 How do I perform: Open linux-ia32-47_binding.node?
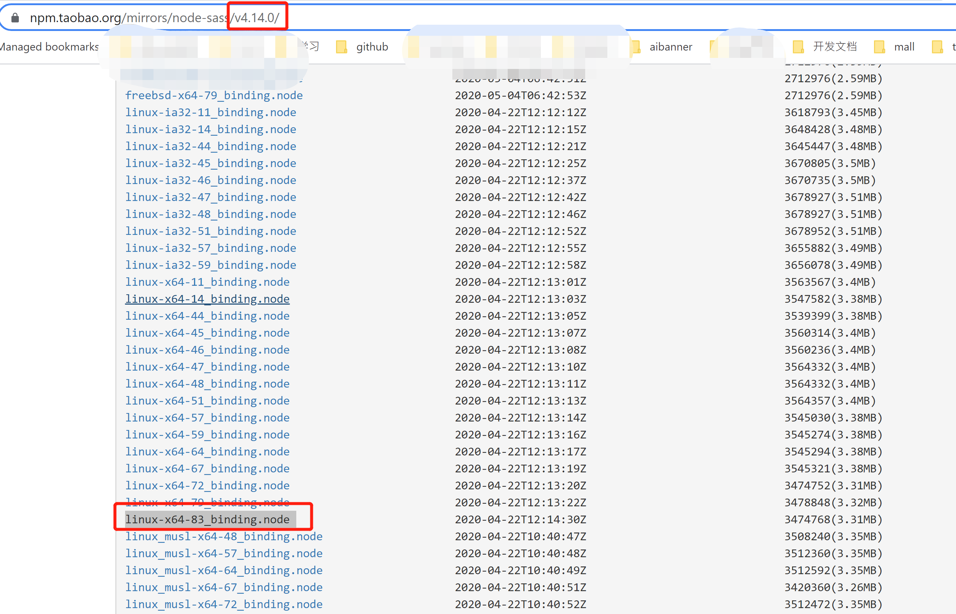211,197
